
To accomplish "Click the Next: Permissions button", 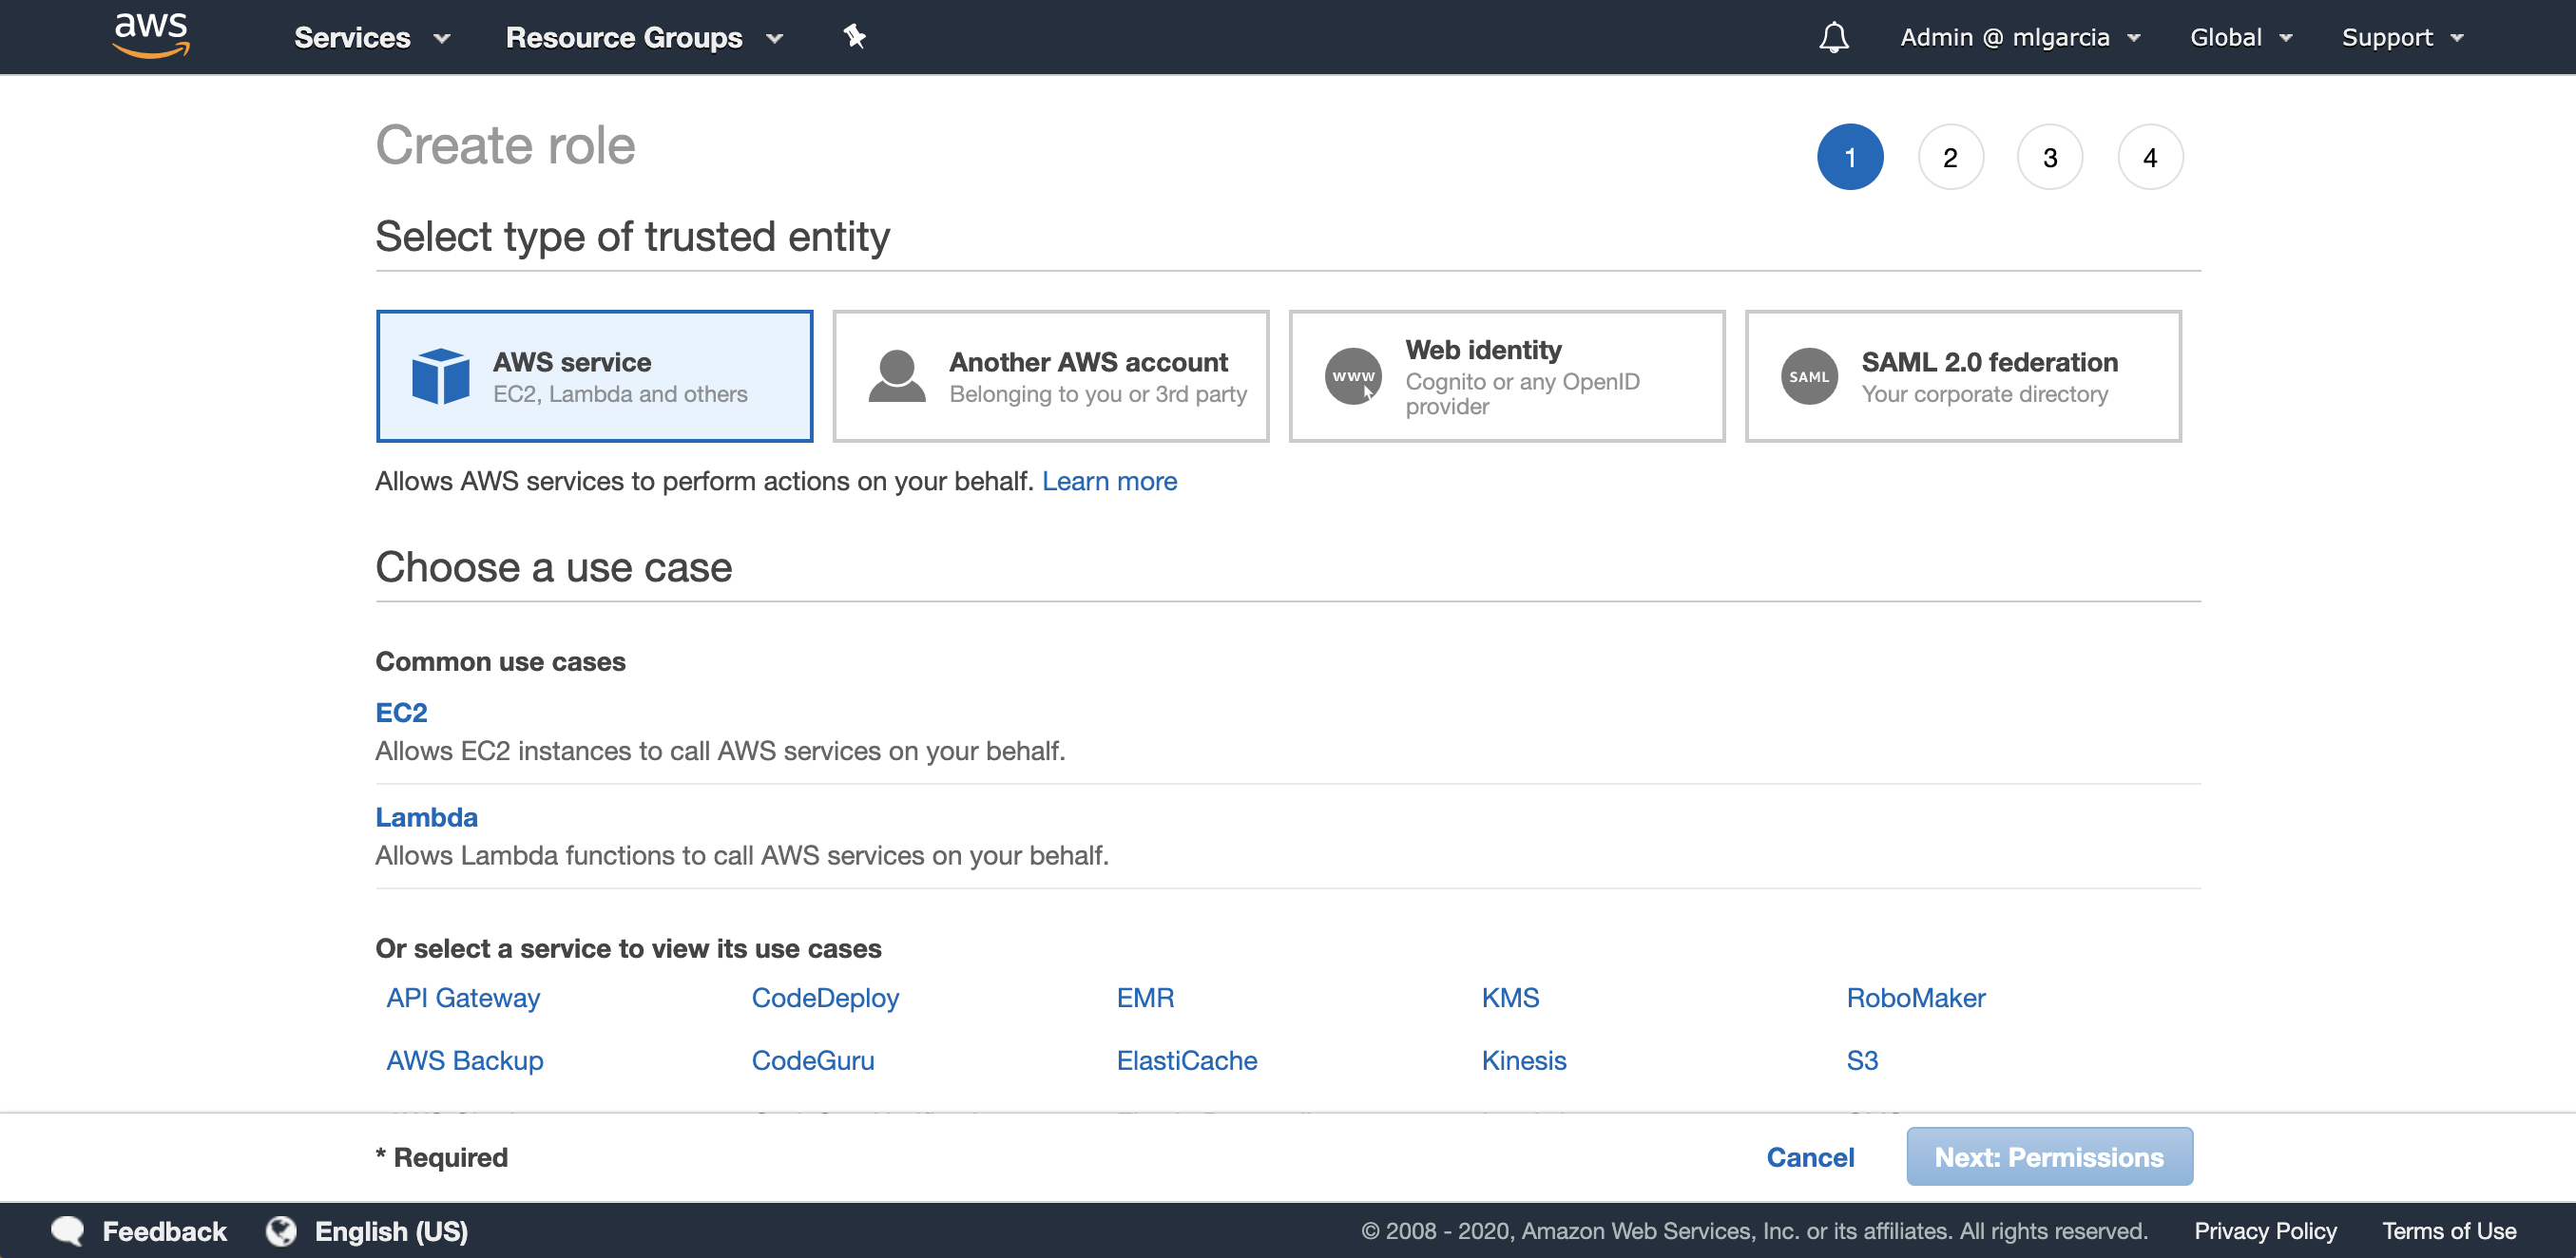I will pos(2048,1156).
